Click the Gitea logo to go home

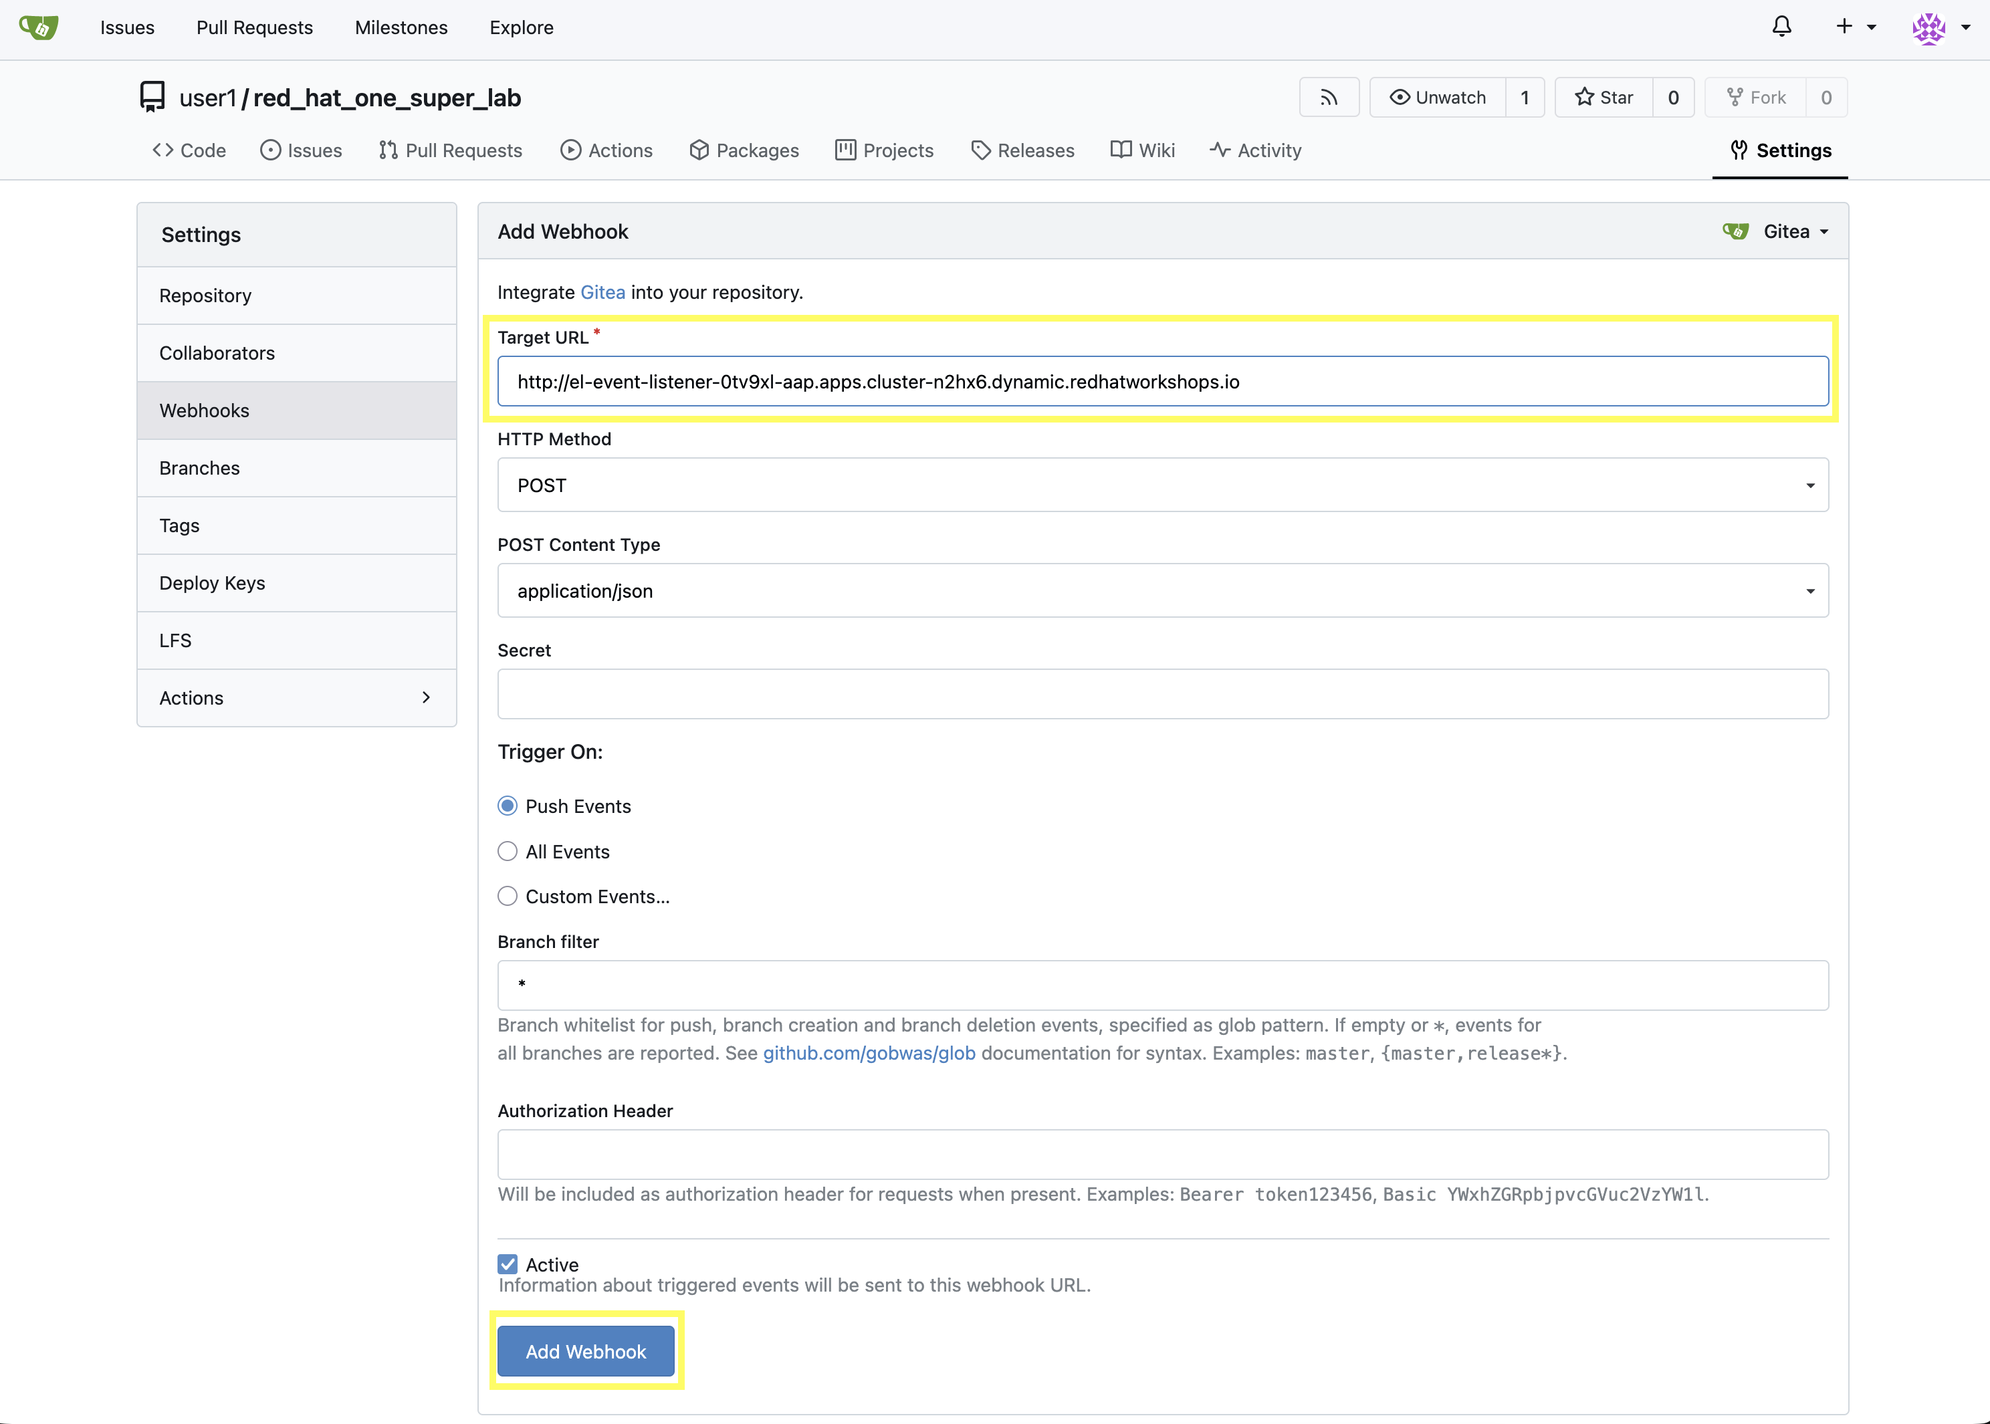37,27
